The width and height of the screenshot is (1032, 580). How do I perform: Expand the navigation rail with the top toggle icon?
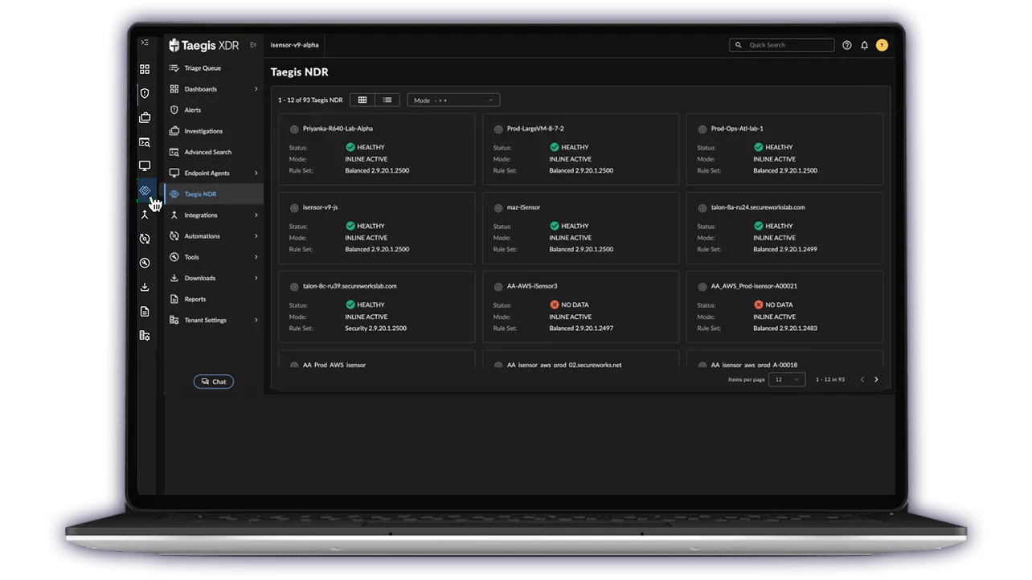tap(145, 43)
